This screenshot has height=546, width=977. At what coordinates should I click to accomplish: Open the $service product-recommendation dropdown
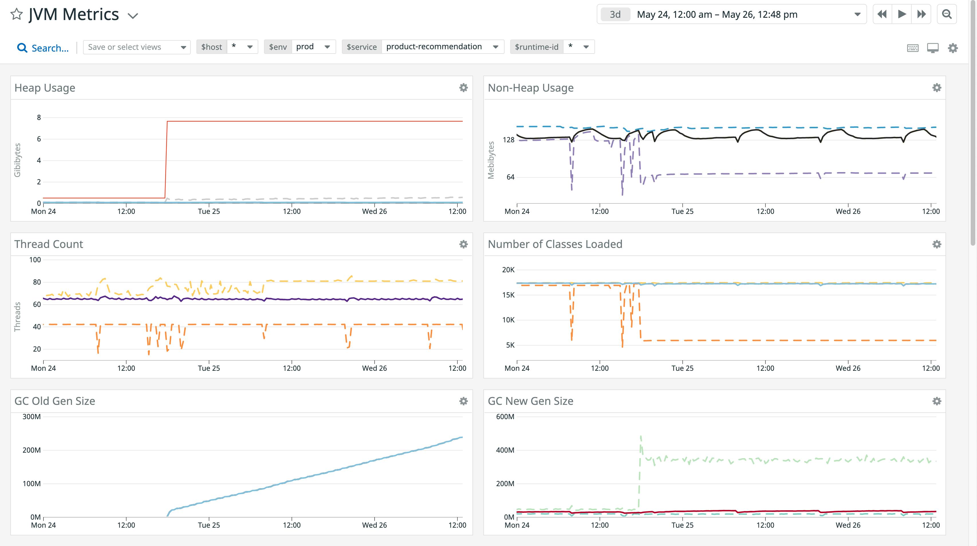pyautogui.click(x=496, y=47)
